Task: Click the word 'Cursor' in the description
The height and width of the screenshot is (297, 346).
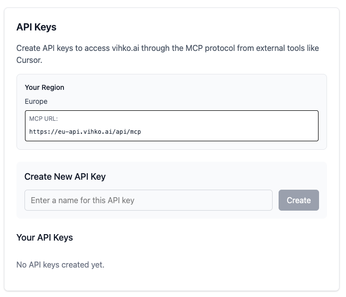Action: pos(29,60)
